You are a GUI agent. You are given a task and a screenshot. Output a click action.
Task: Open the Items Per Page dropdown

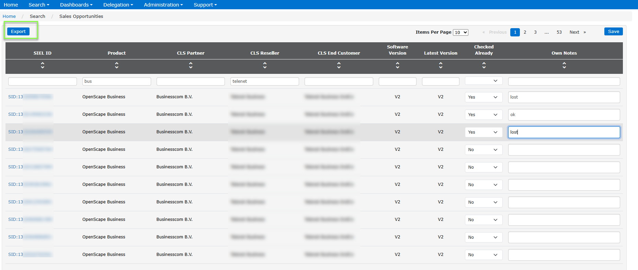pyautogui.click(x=460, y=32)
